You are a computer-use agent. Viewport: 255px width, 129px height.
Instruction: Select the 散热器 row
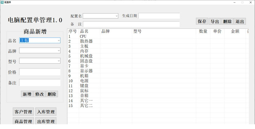tap(158, 41)
